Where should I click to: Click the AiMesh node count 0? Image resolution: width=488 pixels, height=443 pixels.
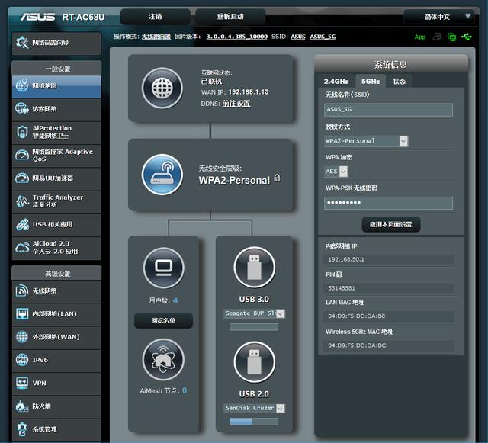185,390
